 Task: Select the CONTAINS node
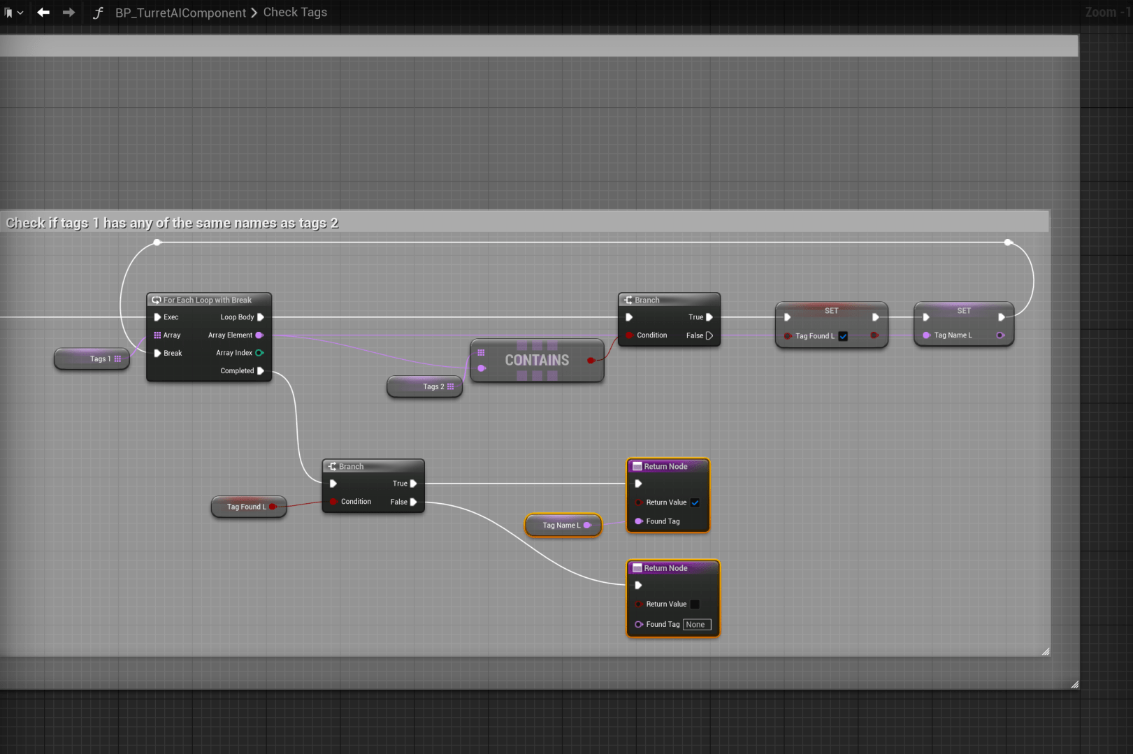point(537,361)
